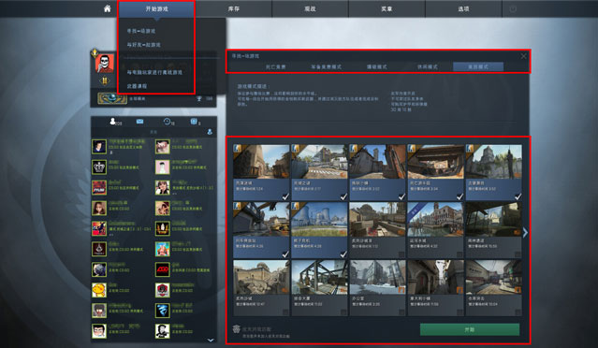The height and width of the screenshot is (348, 598).
Task: Click the power quit icon in top bar
Action: [513, 8]
